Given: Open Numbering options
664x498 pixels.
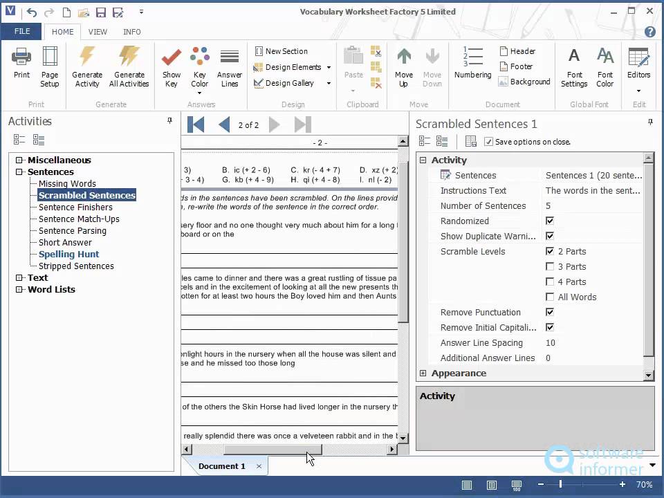Looking at the screenshot, I should (x=472, y=63).
